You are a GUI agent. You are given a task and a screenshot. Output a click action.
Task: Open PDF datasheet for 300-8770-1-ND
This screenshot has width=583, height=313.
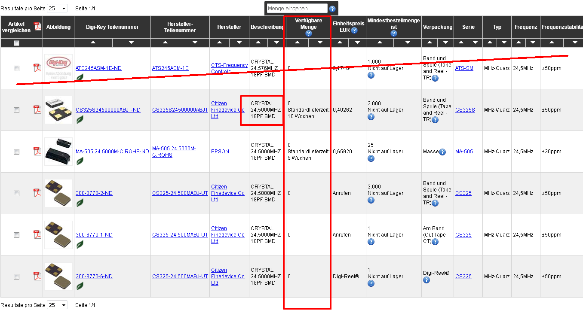(x=37, y=234)
